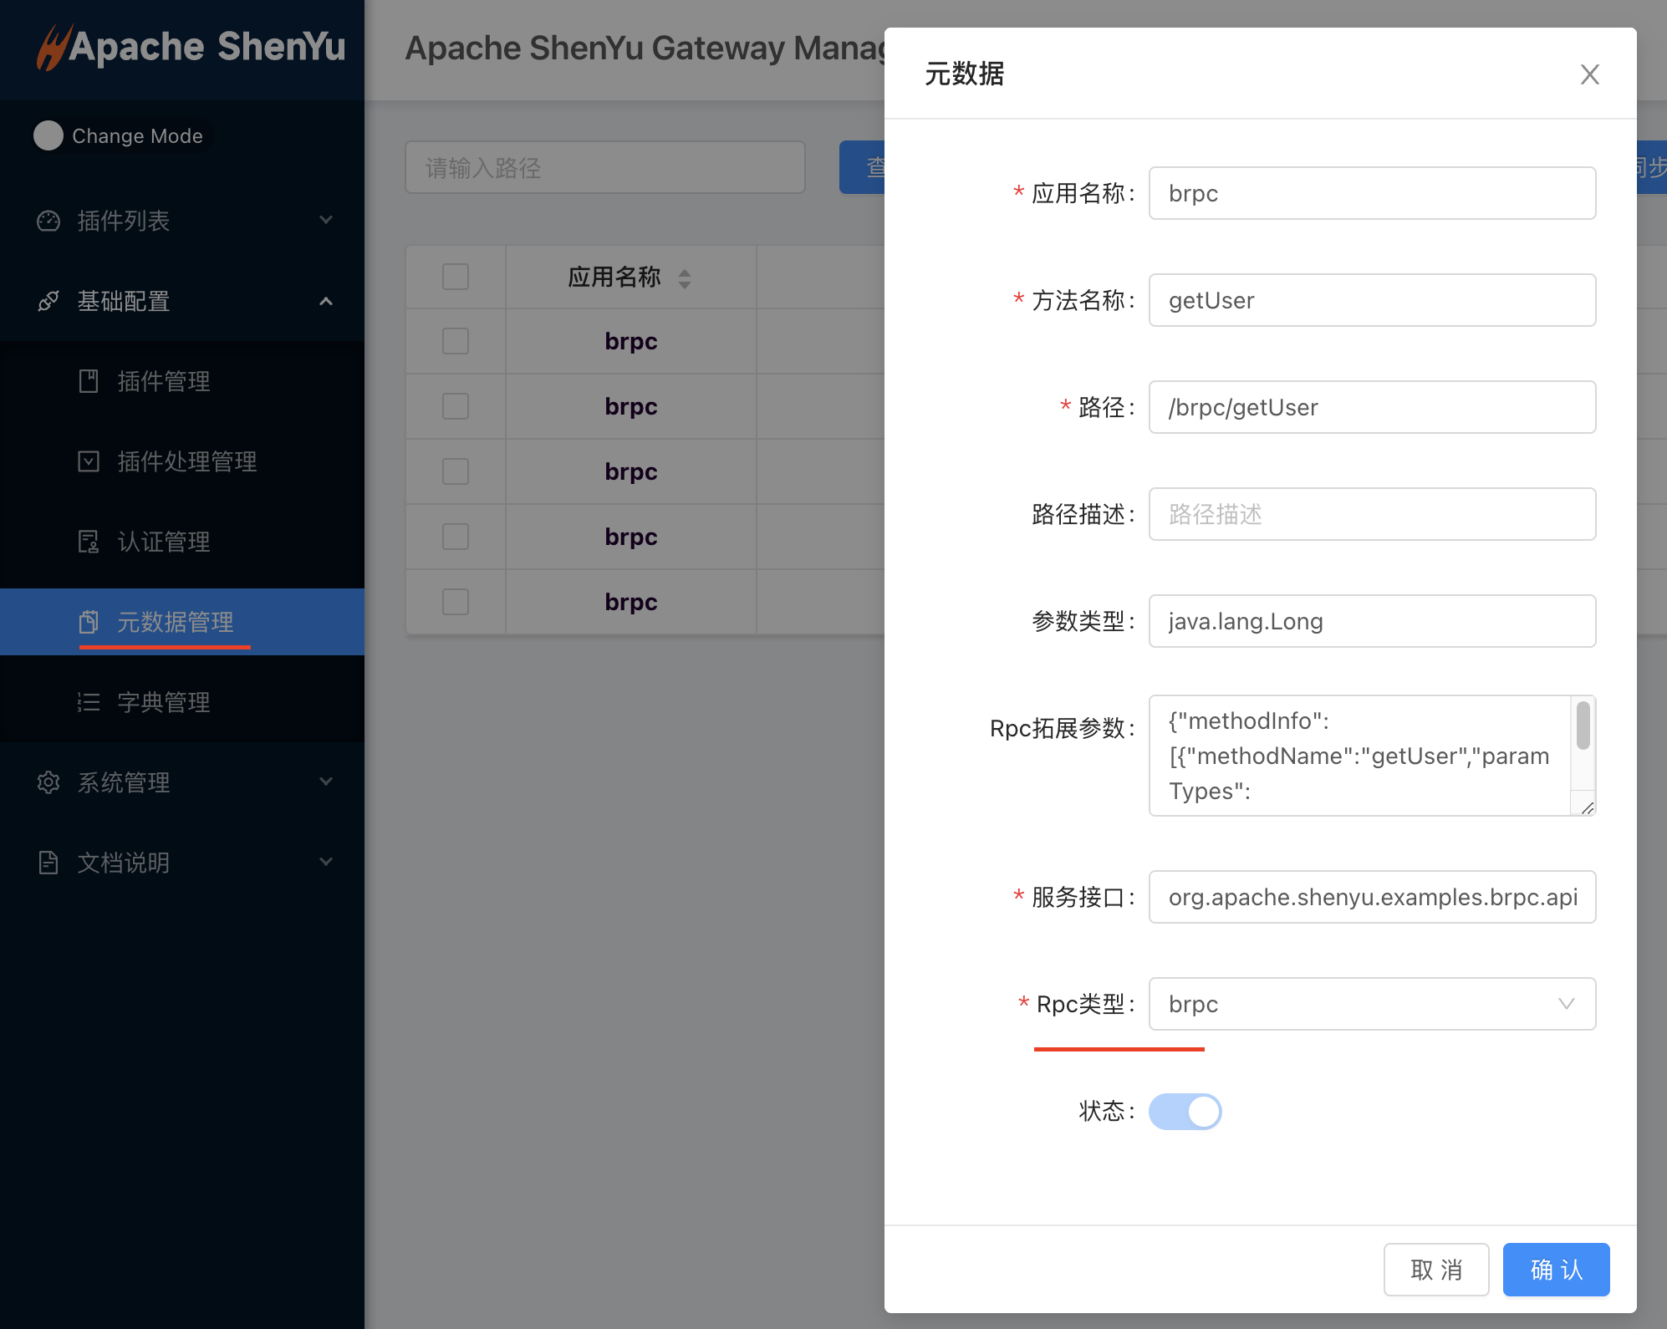Click the Rpc拓展参数 textarea scrollbar
Image resolution: width=1667 pixels, height=1329 pixels.
coord(1583,726)
